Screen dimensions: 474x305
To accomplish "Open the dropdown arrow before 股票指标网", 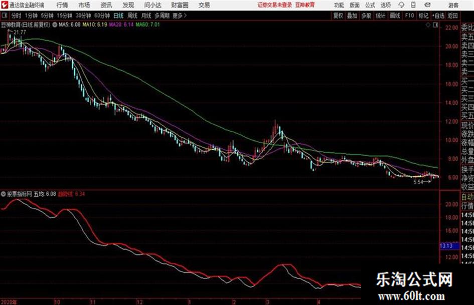I will coord(4,194).
